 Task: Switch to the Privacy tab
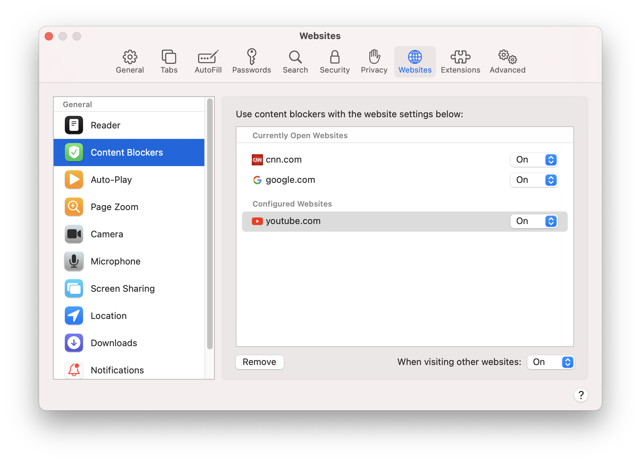tap(374, 62)
